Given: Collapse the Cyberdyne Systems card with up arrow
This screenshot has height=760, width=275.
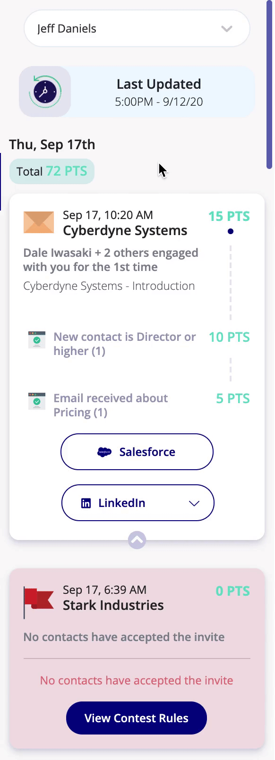Looking at the screenshot, I should click(x=137, y=540).
